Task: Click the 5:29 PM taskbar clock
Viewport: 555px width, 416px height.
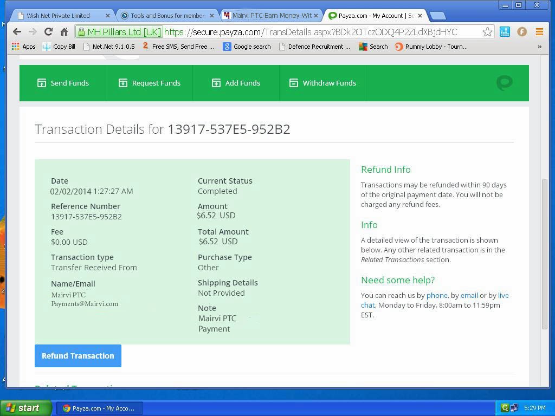Action: click(535, 408)
